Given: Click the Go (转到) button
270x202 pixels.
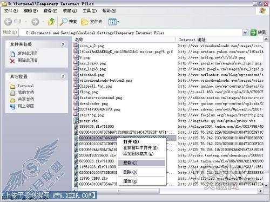Looking at the screenshot, I should [x=258, y=32].
